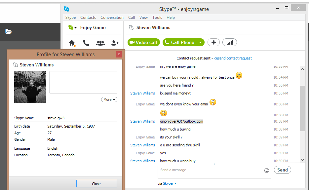Click the 'are you here friend ?' message
Screen dimensions: 309x190
tap(177, 85)
